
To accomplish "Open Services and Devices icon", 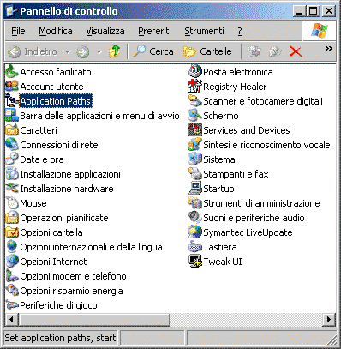I will [195, 130].
